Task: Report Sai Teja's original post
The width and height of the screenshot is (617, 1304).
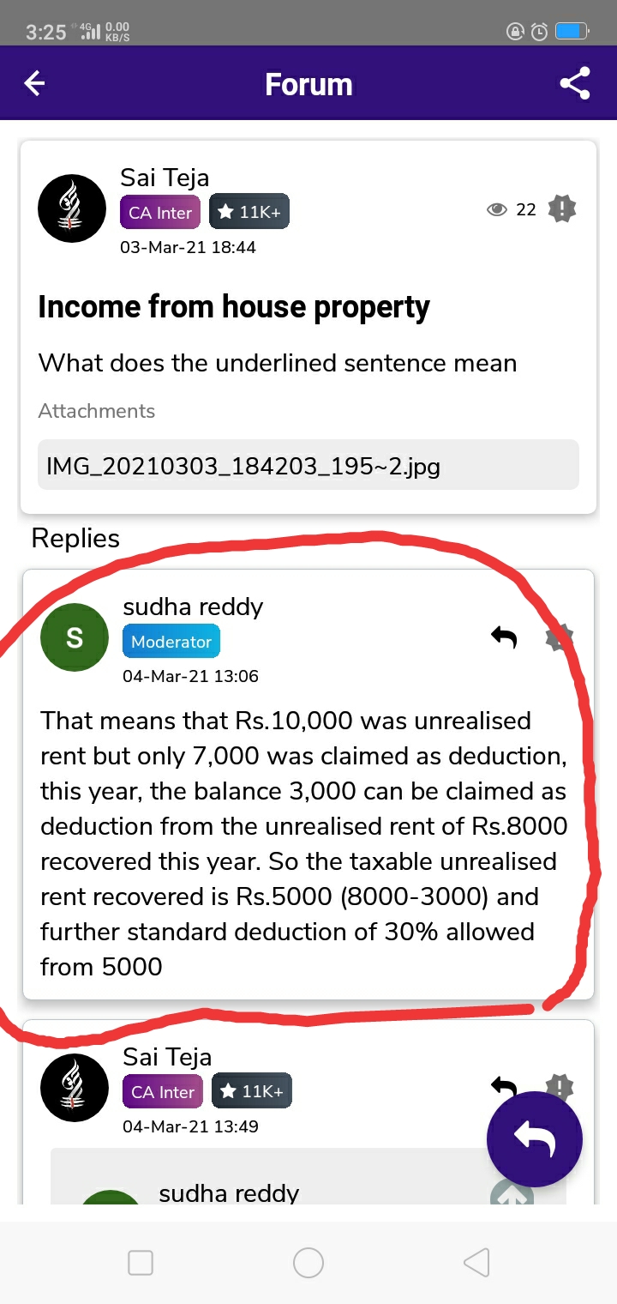Action: point(561,208)
